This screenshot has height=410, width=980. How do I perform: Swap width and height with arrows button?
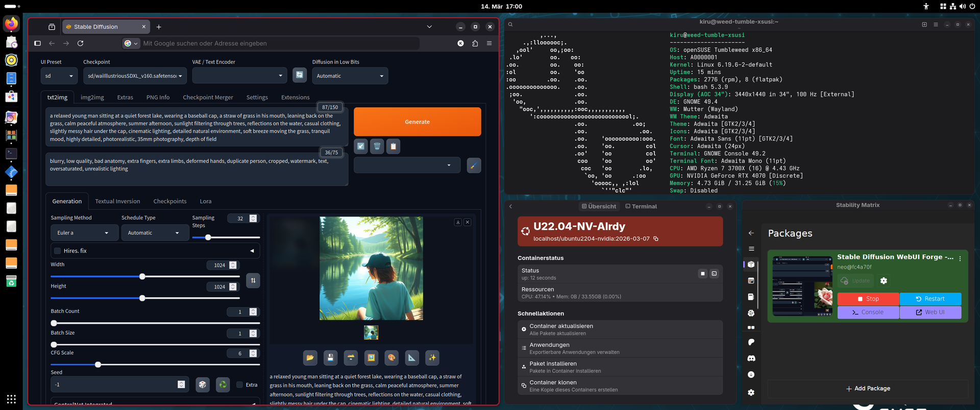pyautogui.click(x=253, y=280)
